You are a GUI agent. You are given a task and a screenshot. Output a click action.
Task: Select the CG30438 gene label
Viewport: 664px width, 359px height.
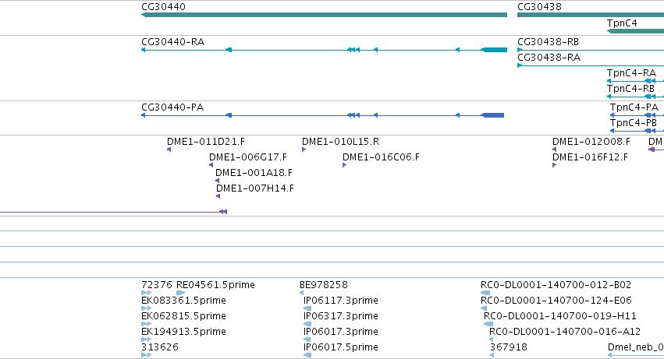[x=539, y=7]
